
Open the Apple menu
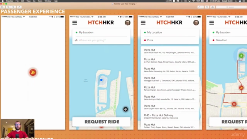tap(3, 1)
